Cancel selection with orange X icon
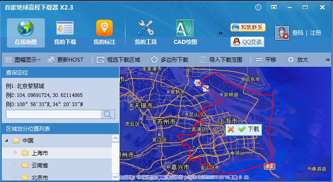The height and width of the screenshot is (182, 333). tap(231, 129)
